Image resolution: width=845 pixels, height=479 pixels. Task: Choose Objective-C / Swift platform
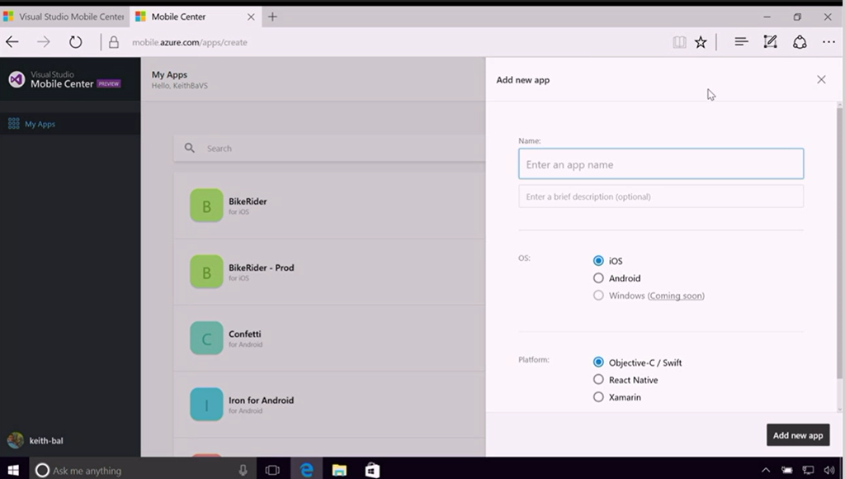click(x=599, y=363)
